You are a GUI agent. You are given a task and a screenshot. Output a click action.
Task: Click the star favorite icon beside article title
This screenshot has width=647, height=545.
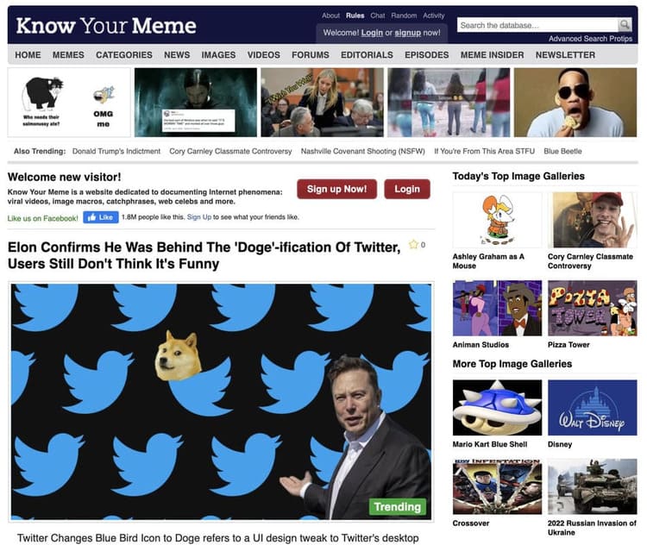click(x=413, y=245)
